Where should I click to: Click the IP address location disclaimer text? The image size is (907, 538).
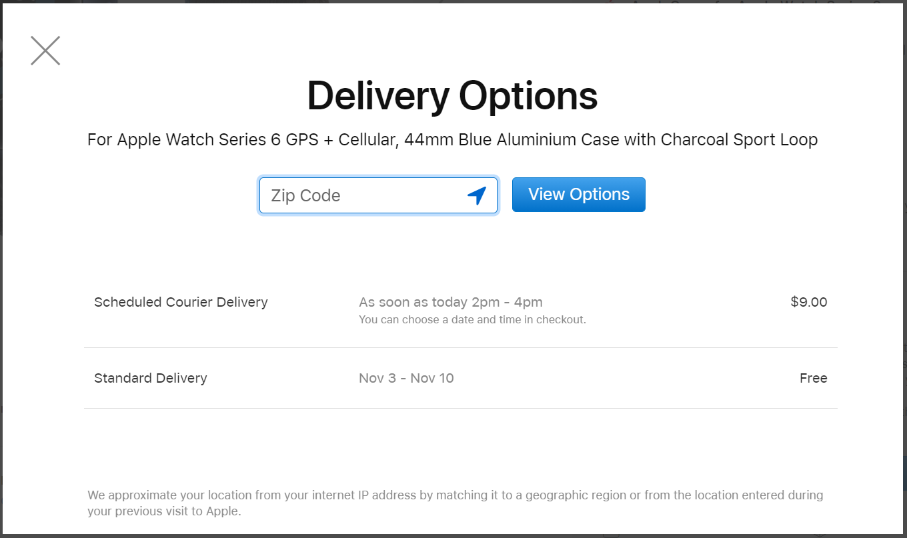pos(456,503)
